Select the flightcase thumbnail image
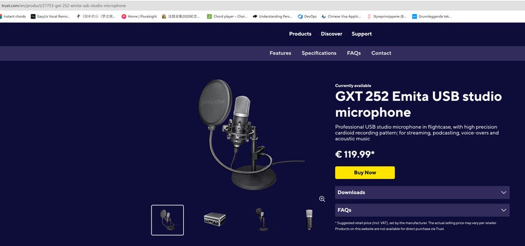This screenshot has width=525, height=246. 214,220
